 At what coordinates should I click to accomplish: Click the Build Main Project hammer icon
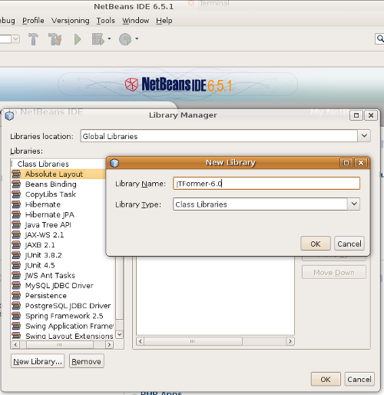pos(33,39)
